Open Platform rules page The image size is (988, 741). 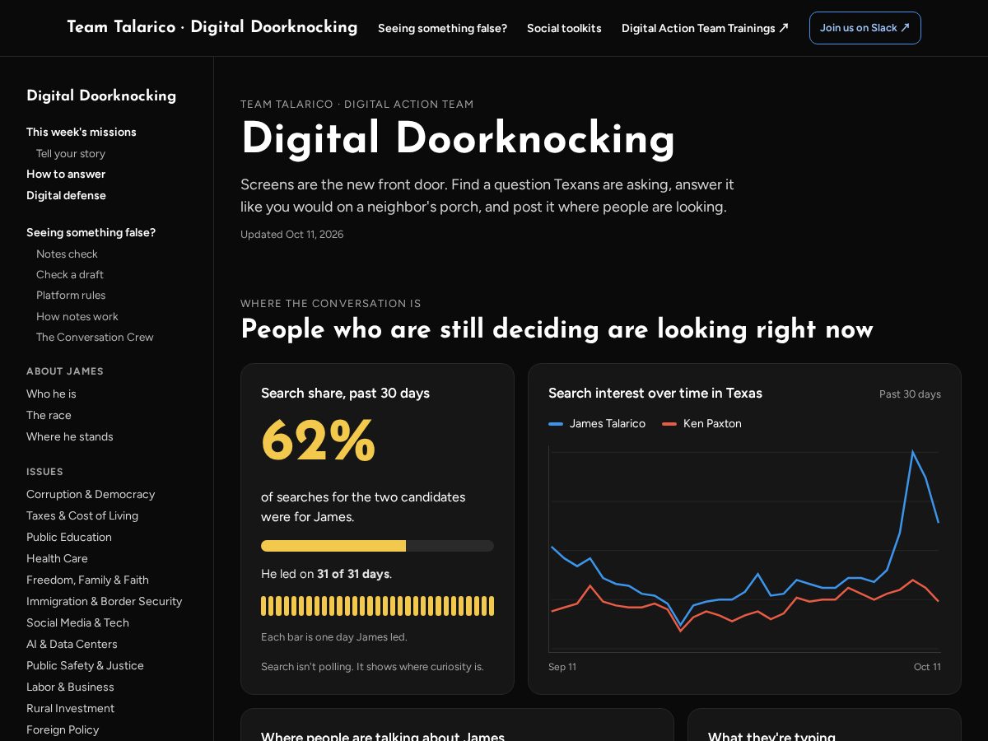click(71, 295)
